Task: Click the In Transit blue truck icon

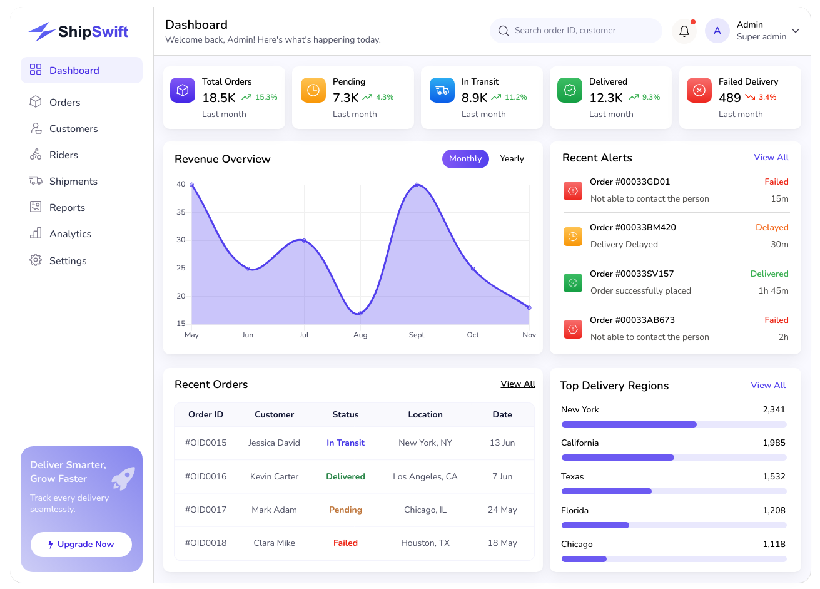Action: point(442,90)
